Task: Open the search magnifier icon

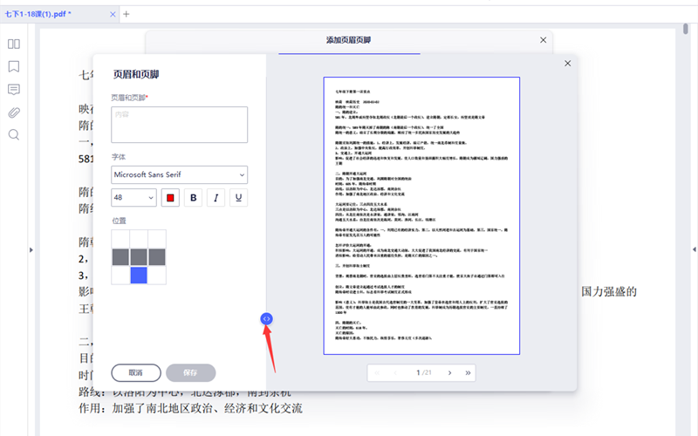Action: point(14,134)
